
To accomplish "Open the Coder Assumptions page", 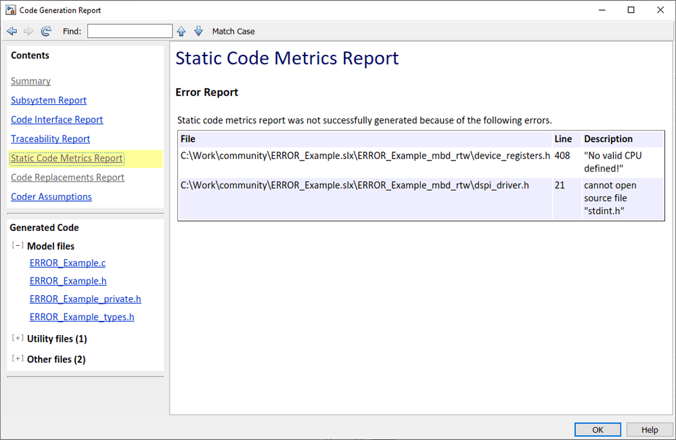I will (51, 196).
